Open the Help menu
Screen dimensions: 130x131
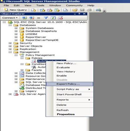91,6
